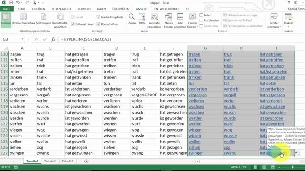
Task: Click Einblenden unhide window
Action: click(x=209, y=26)
